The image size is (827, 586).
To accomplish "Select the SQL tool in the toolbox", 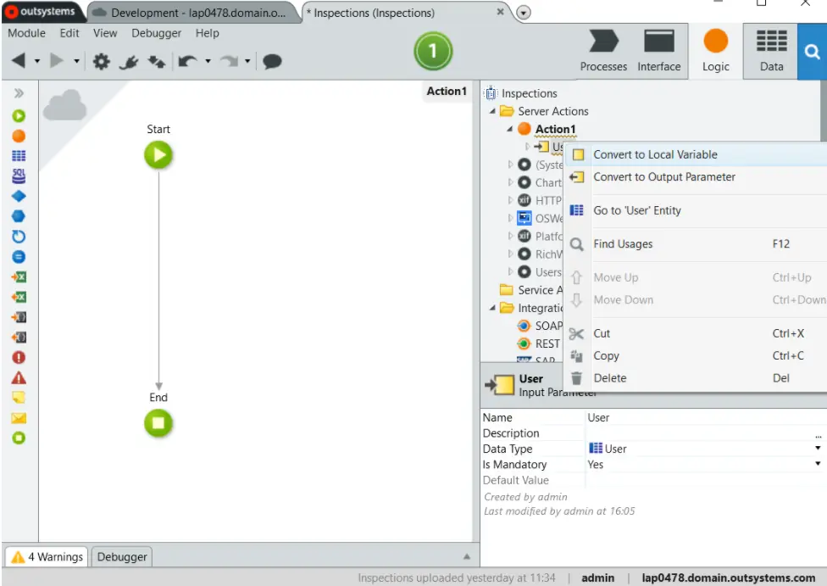I will click(x=19, y=176).
